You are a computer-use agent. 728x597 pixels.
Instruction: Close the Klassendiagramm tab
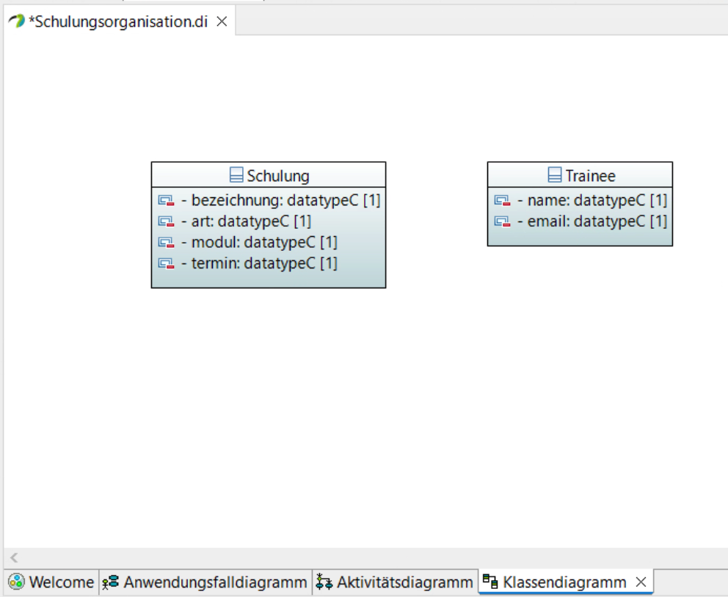click(641, 582)
